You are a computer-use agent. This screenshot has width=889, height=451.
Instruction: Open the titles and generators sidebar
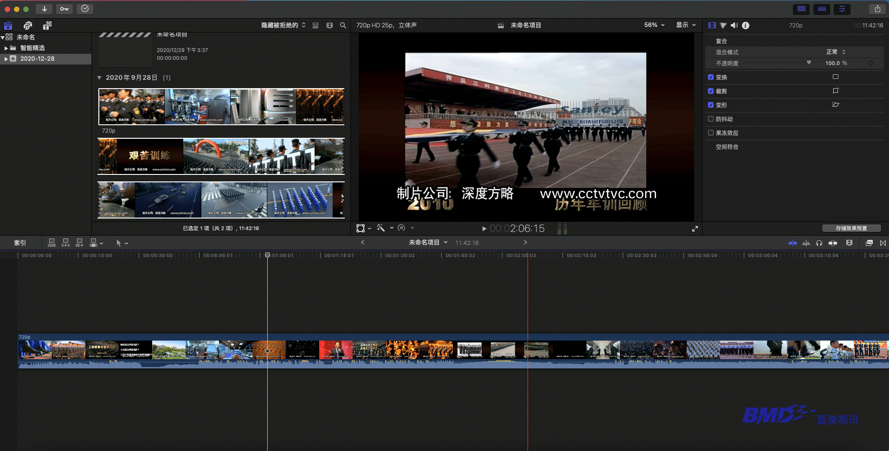pos(47,26)
